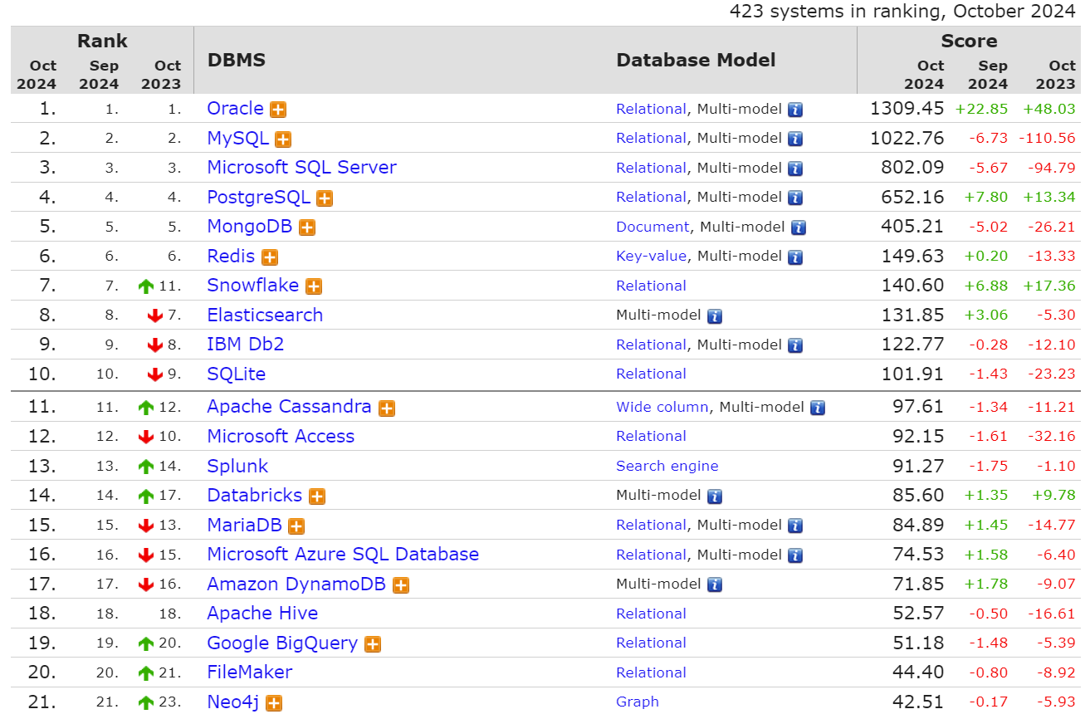Click the info icon in the Redis row
The height and width of the screenshot is (714, 1090).
point(795,257)
